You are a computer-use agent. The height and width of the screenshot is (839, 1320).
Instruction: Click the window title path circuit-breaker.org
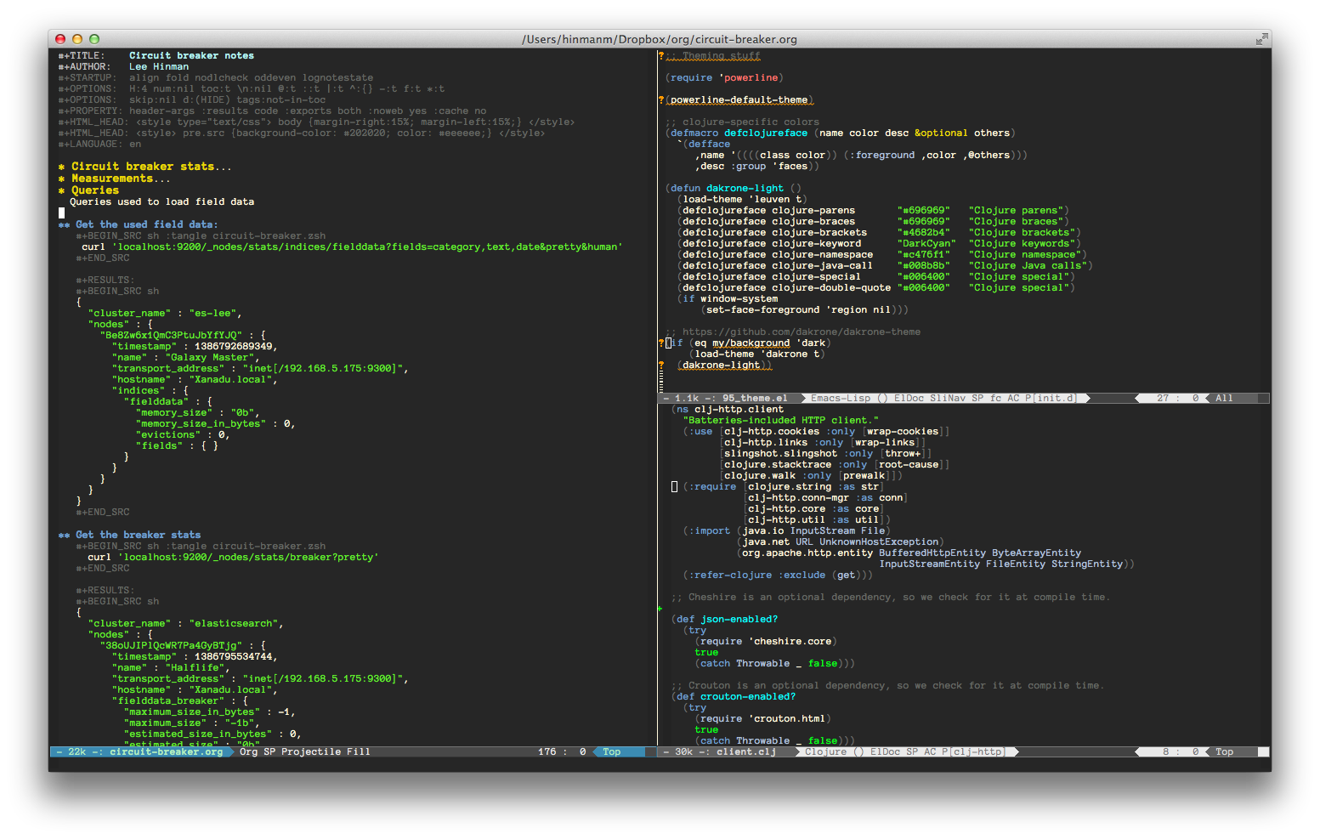660,39
